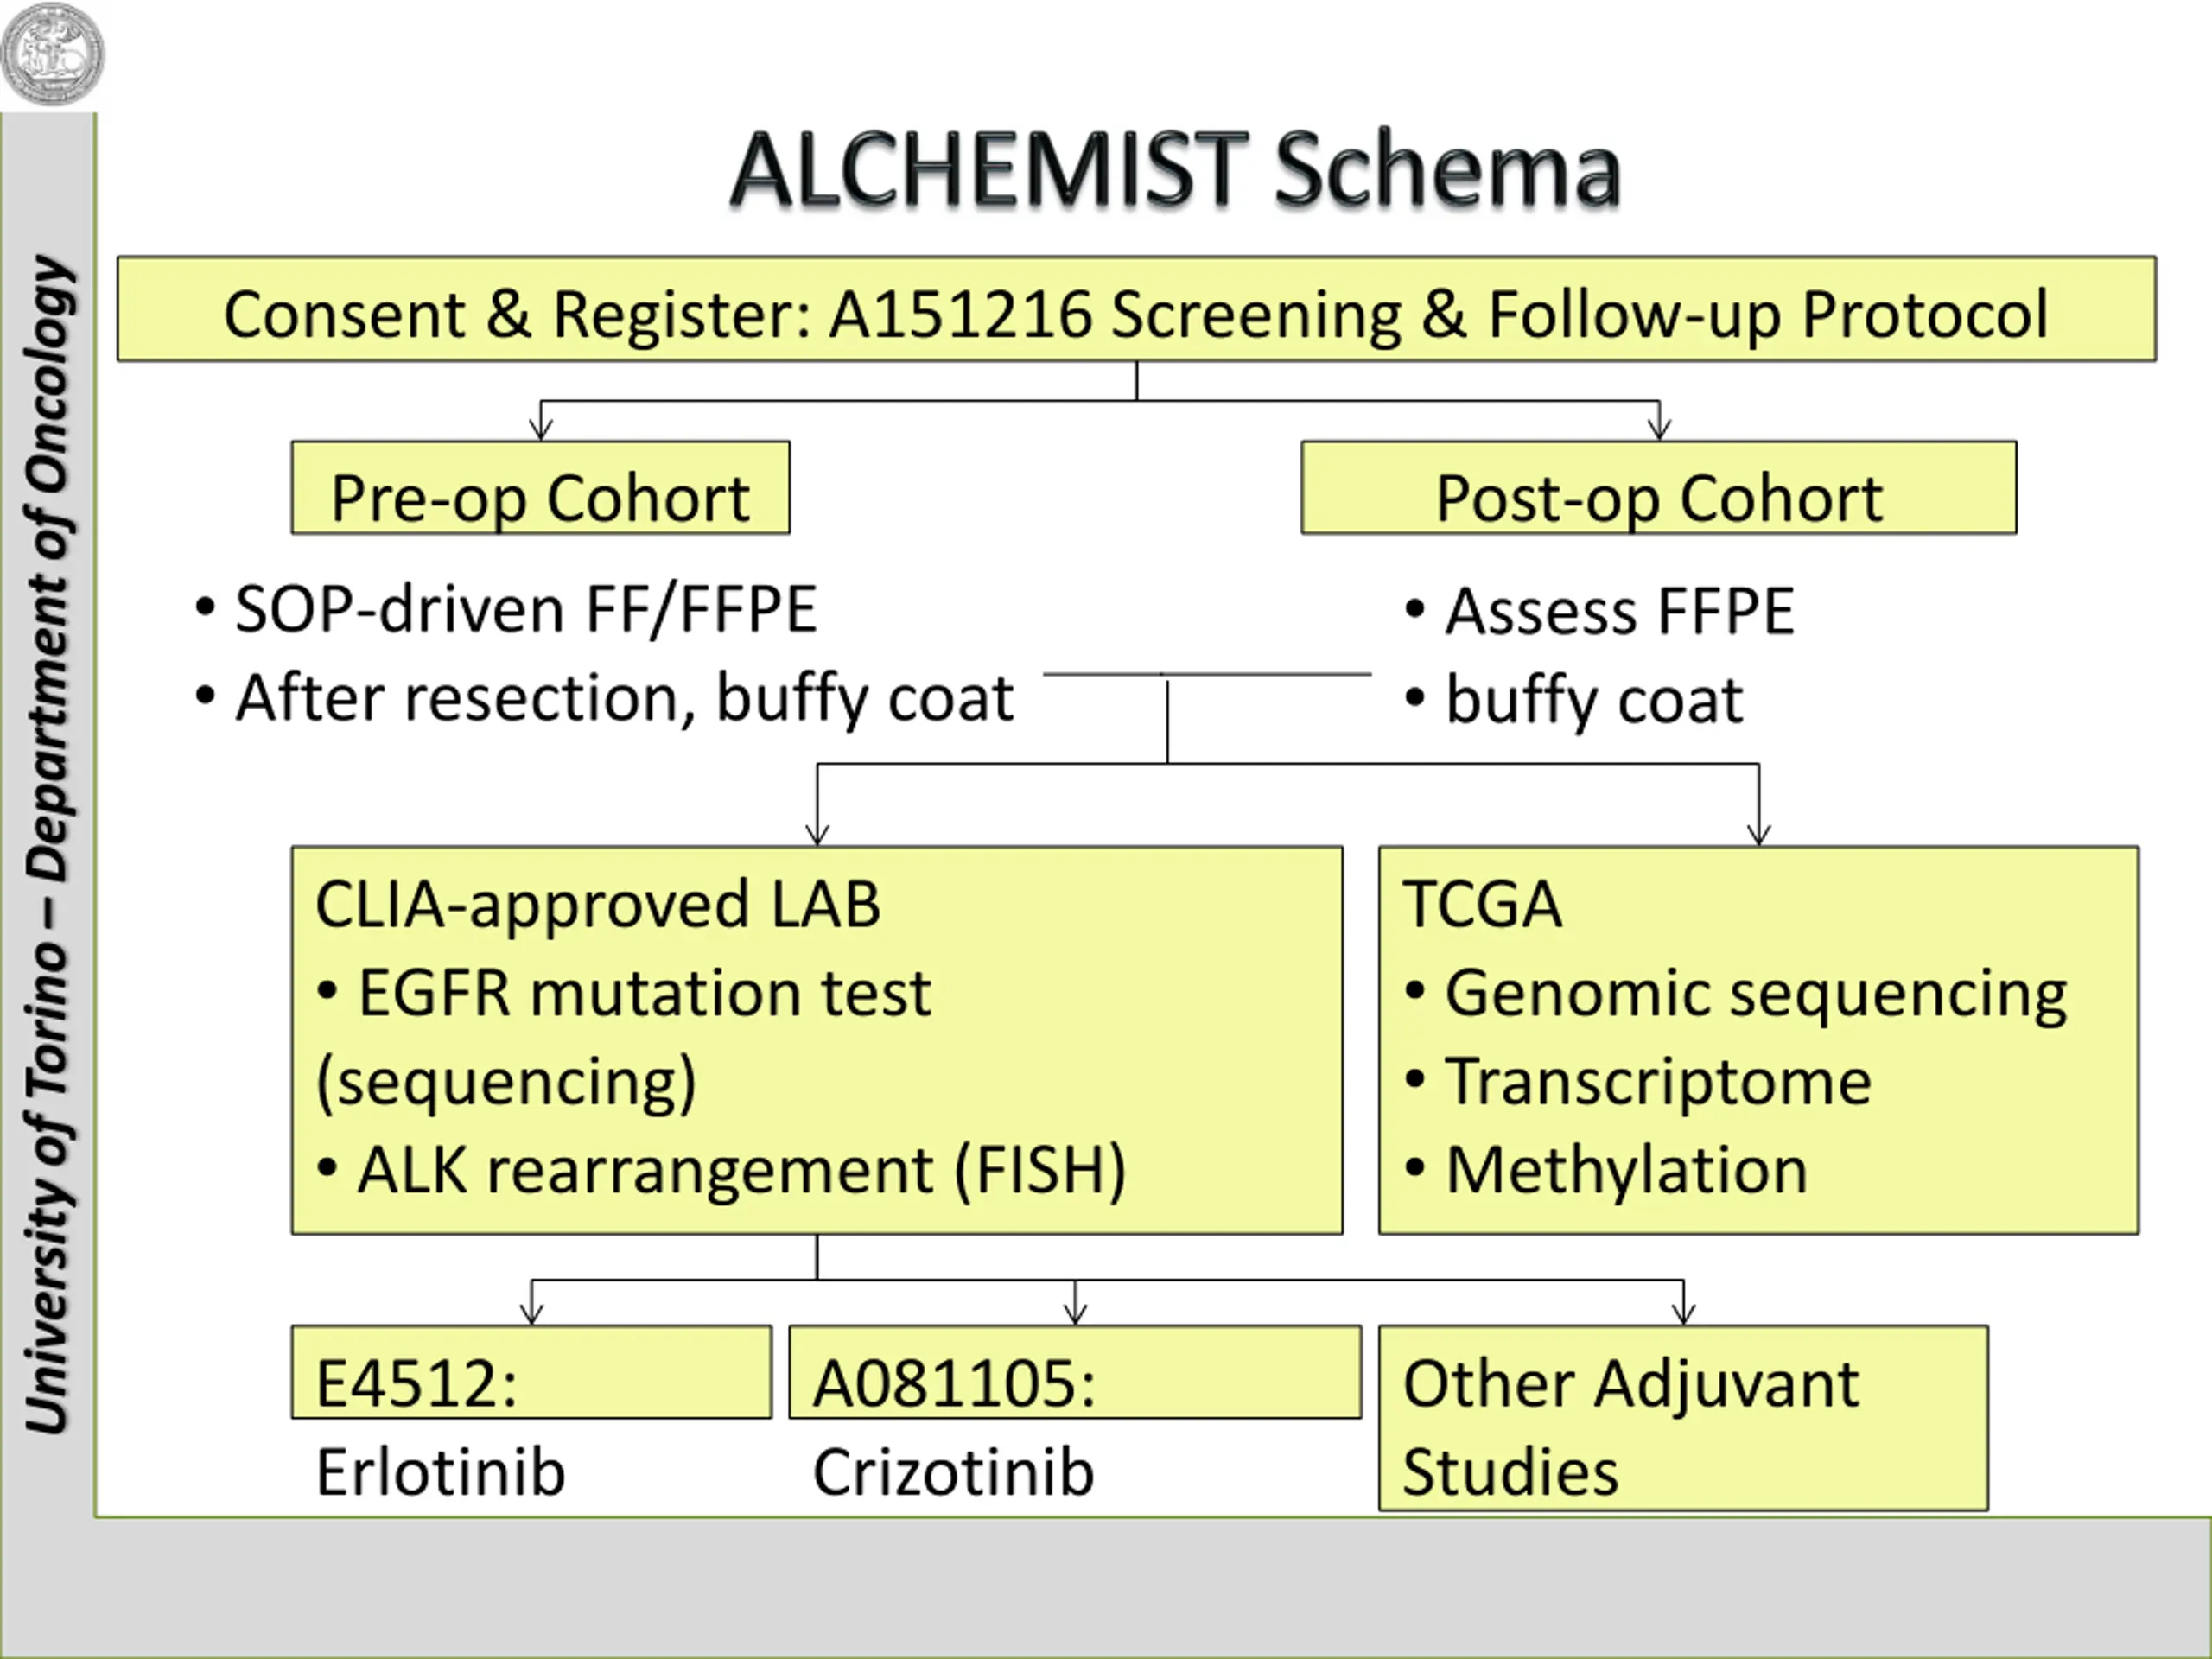Click the EGFR mutation test line
Screen dimensions: 2212x1659
624,994
